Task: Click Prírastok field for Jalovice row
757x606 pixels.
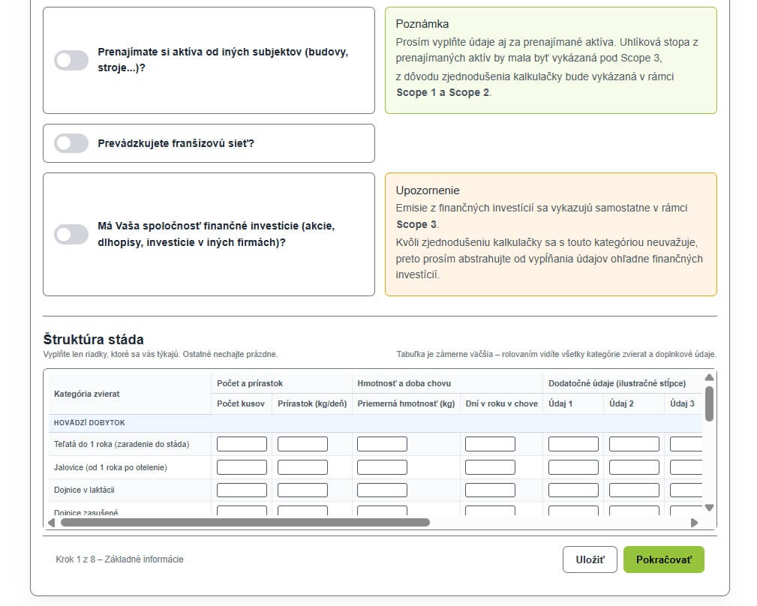Action: tap(302, 467)
